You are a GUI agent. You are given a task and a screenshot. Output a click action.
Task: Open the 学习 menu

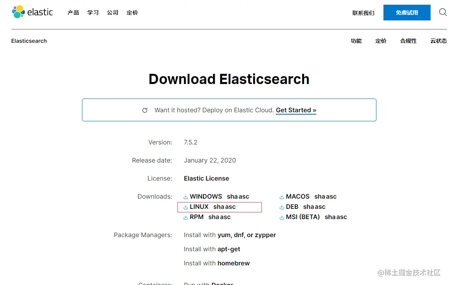coord(93,13)
